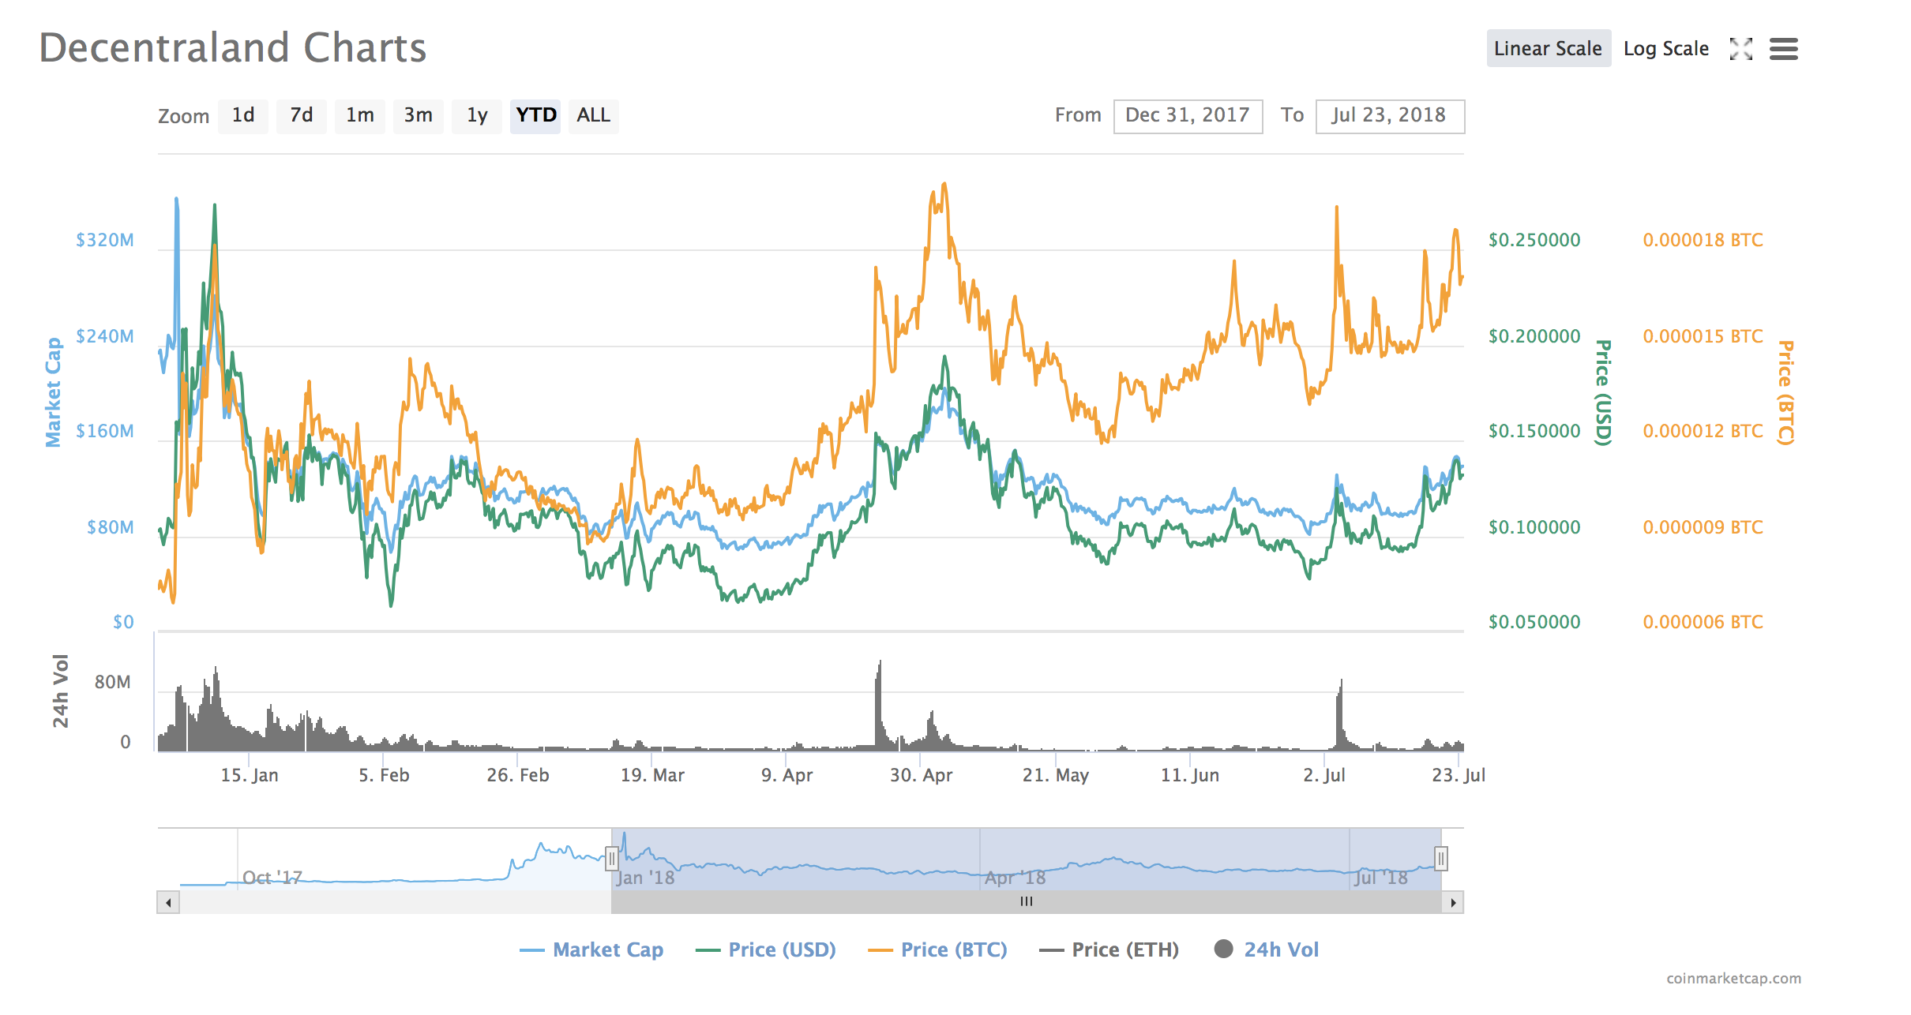Select the 7d zoom range
Viewport: 1911px width, 1015px height.
click(x=301, y=115)
